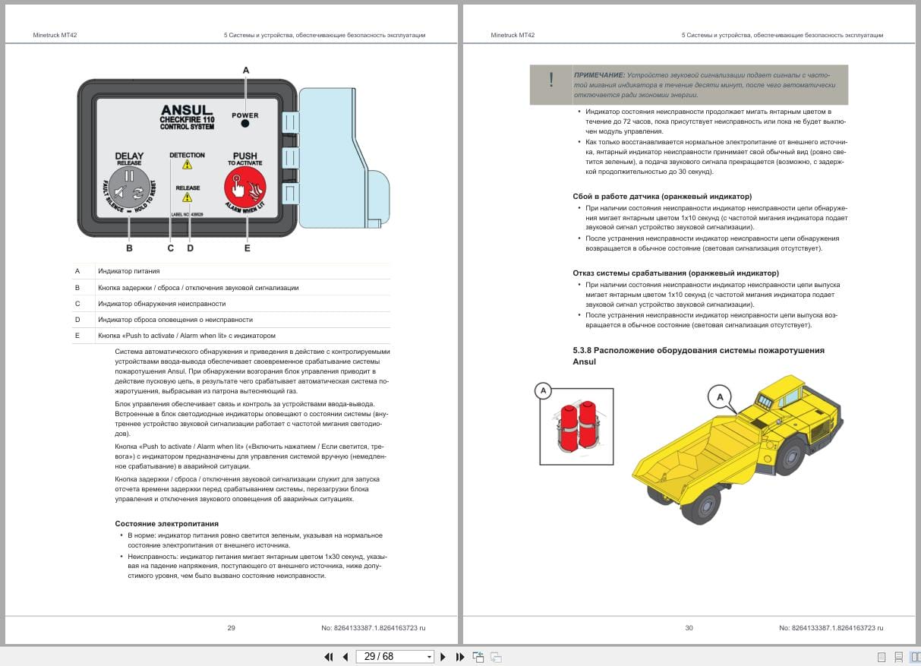Viewport: 921px width, 666px height.
Task: Open the page number dropdown arrow
Action: click(x=429, y=657)
